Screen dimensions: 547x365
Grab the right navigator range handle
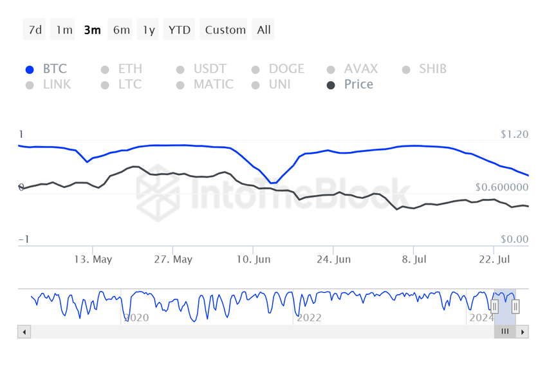click(515, 306)
